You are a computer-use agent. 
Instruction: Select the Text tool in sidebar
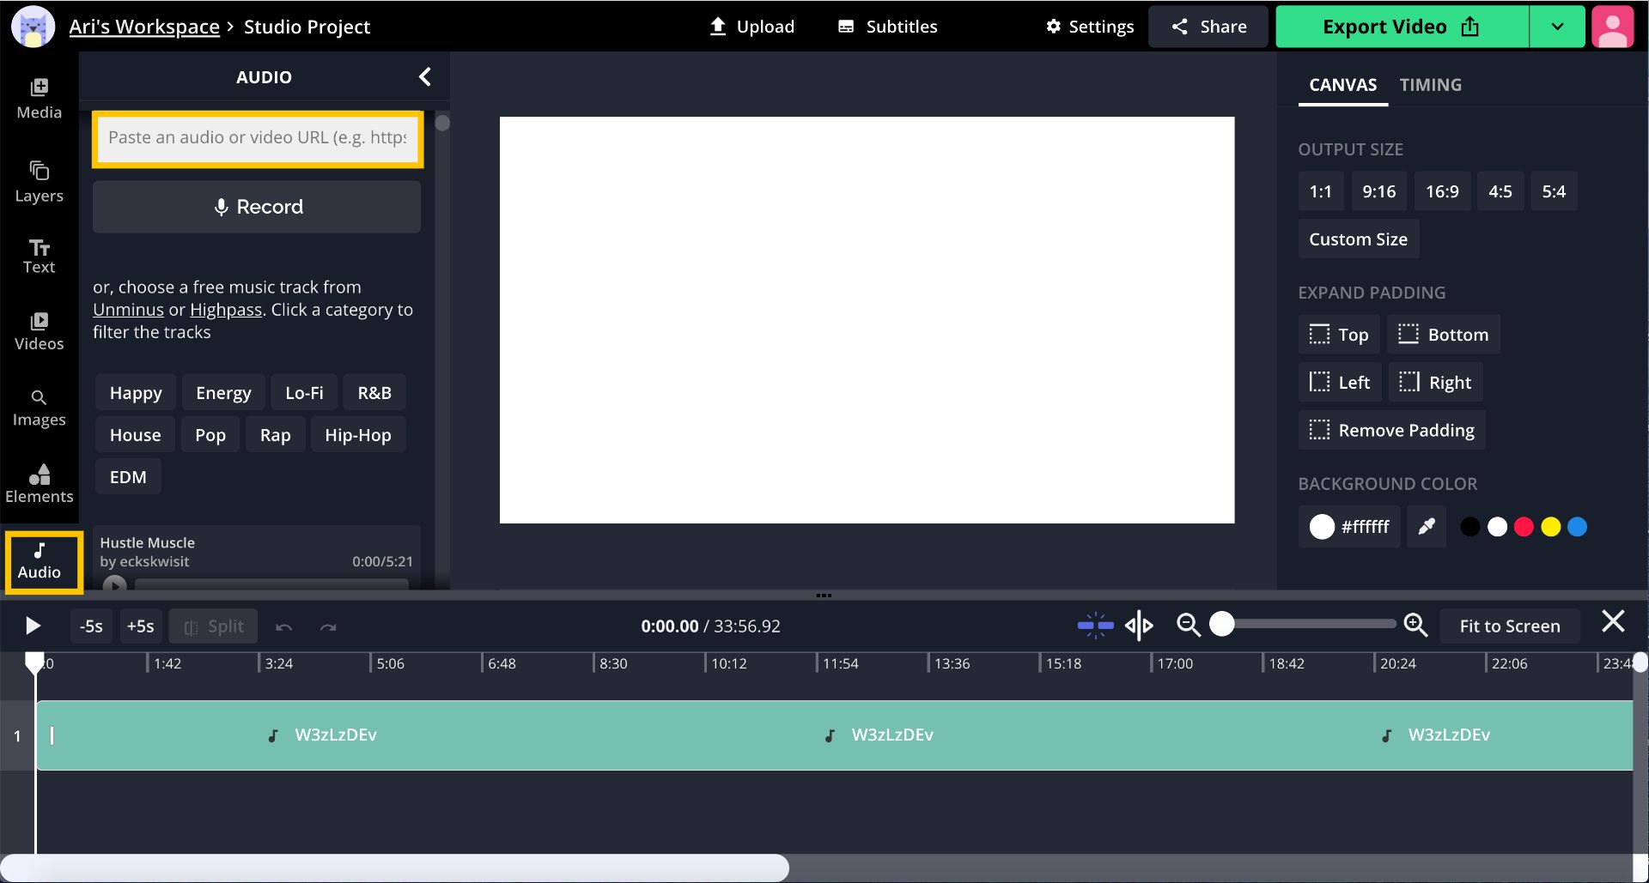[x=39, y=256]
